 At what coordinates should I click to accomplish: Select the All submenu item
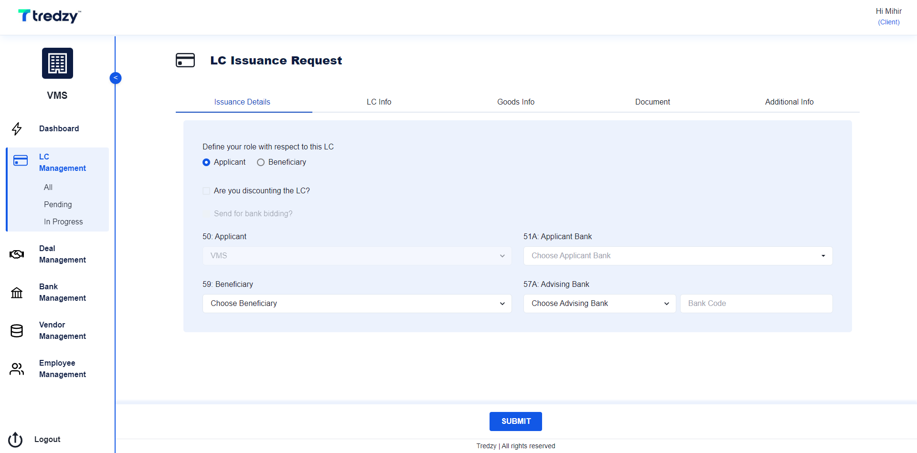point(48,188)
